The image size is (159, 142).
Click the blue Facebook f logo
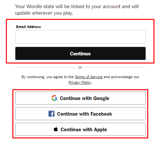pyautogui.click(x=51, y=114)
